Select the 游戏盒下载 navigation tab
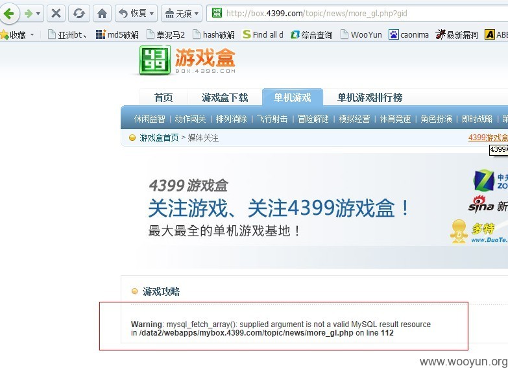The width and height of the screenshot is (508, 368). pos(225,97)
